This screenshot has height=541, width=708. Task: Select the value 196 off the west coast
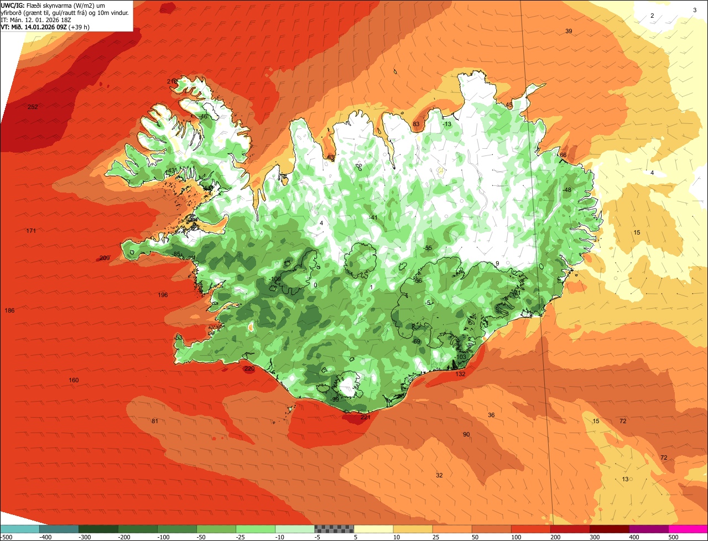pyautogui.click(x=163, y=295)
